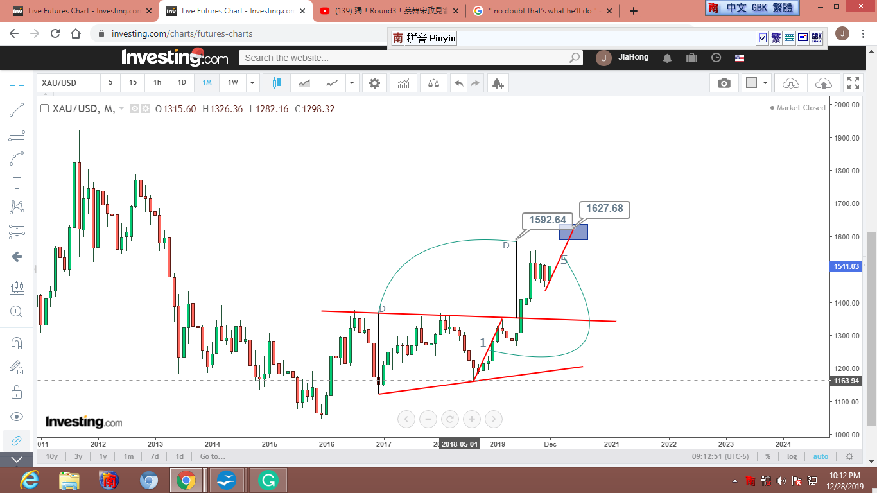Screen dimensions: 877x493
Task: Activate the zoom-in magnifier tool
Action: pyautogui.click(x=17, y=312)
